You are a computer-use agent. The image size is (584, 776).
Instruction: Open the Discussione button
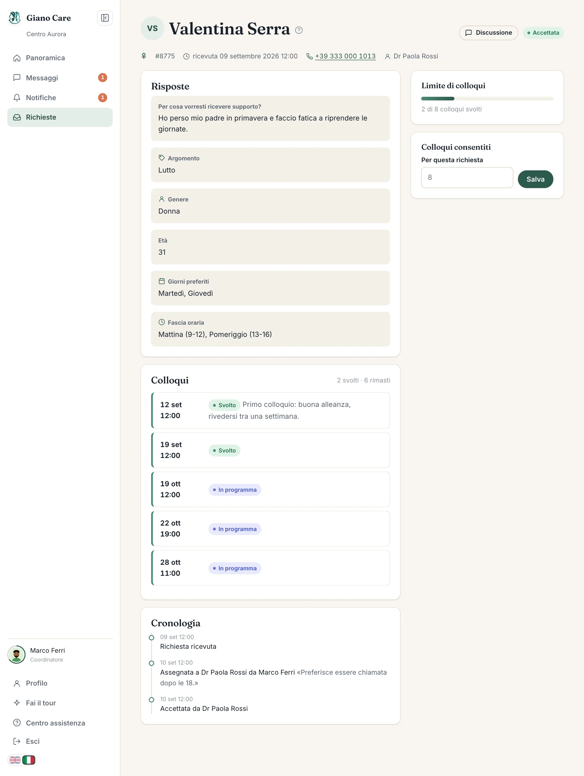488,33
